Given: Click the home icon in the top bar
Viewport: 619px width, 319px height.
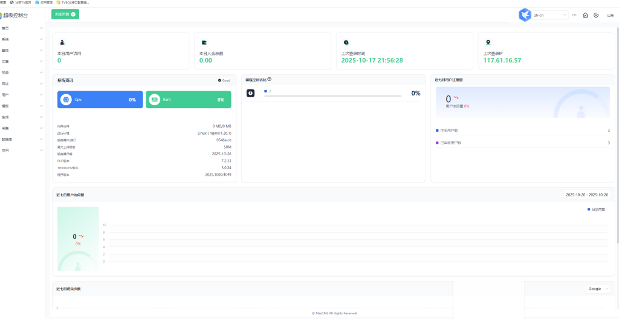Looking at the screenshot, I should [585, 15].
